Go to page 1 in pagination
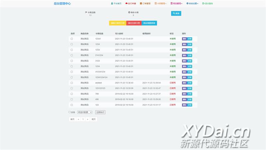The width and height of the screenshot is (266, 150). pyautogui.click(x=83, y=119)
